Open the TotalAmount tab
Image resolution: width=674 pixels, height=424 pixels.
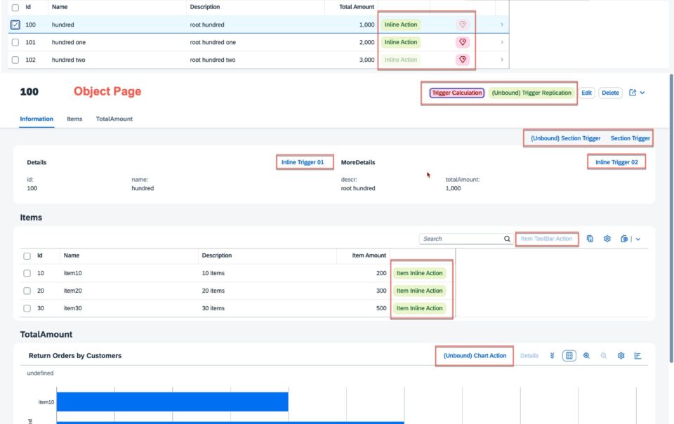coord(114,119)
